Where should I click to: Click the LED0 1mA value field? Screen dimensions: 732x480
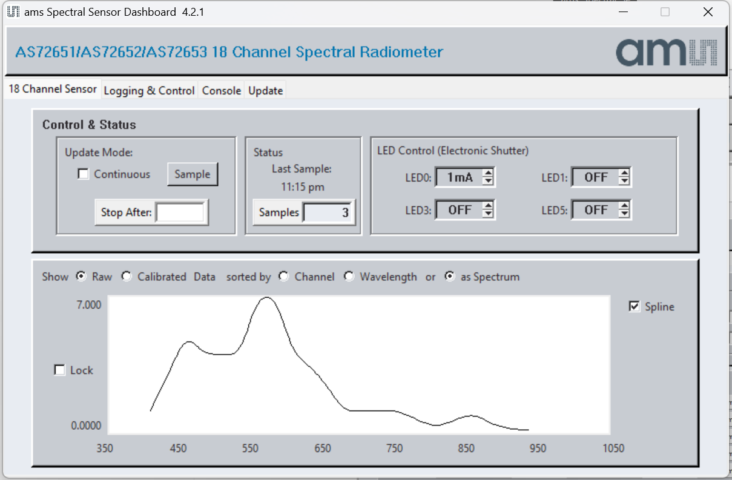pos(460,177)
